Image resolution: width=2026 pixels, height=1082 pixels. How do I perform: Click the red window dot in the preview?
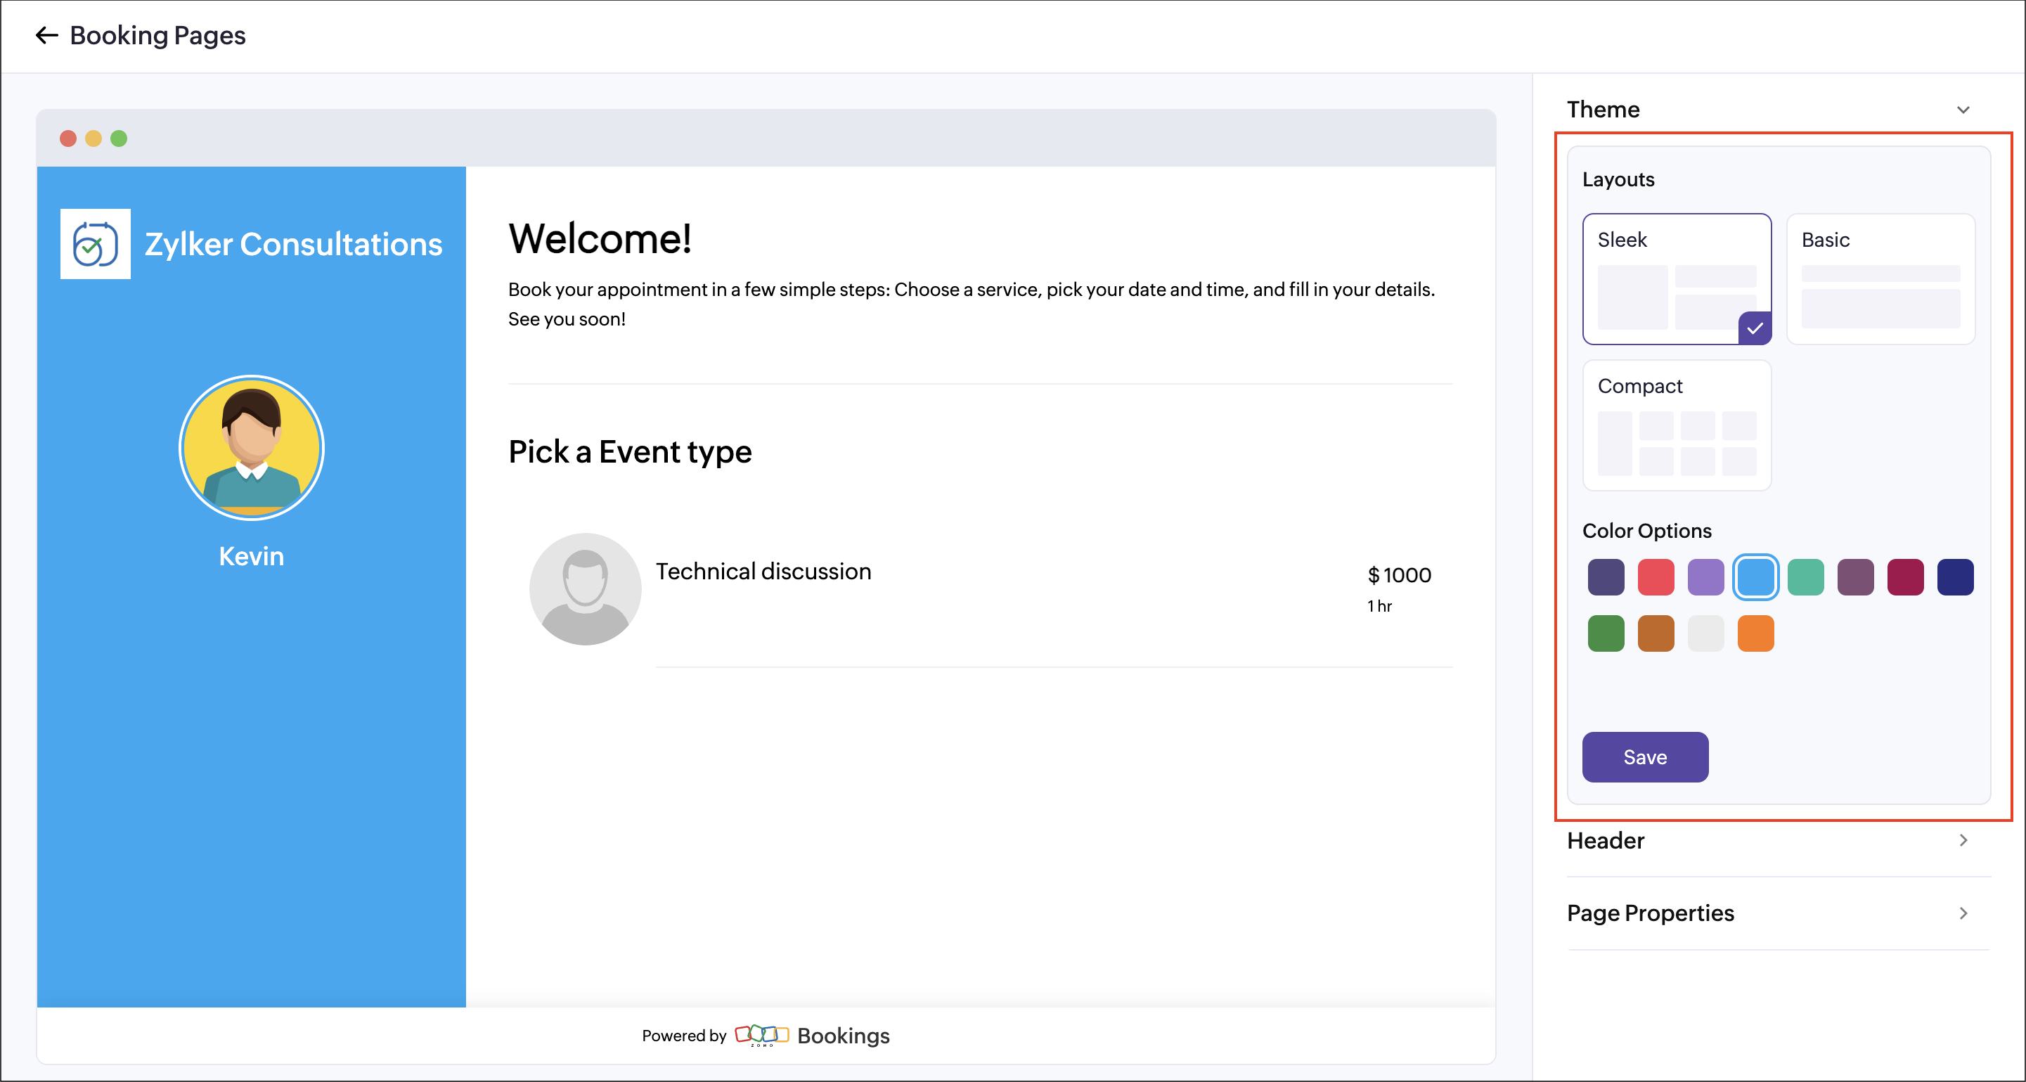[x=68, y=139]
